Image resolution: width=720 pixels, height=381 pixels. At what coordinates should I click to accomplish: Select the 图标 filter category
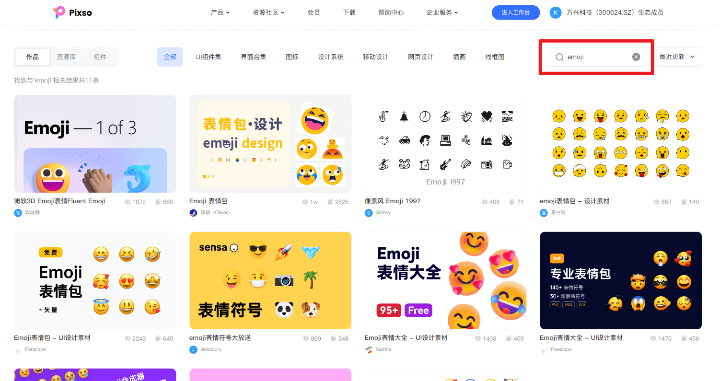pos(292,57)
